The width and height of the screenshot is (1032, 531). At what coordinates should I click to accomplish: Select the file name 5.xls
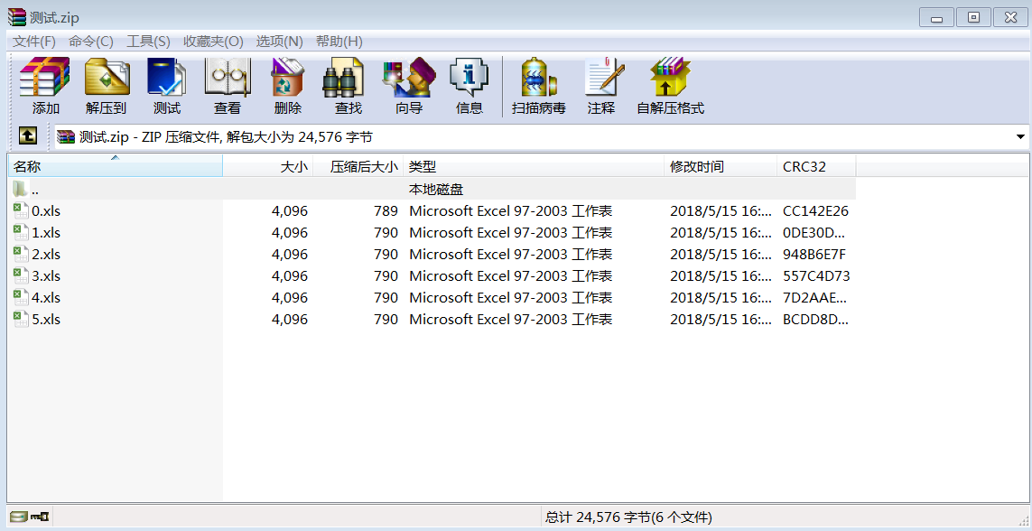(46, 320)
